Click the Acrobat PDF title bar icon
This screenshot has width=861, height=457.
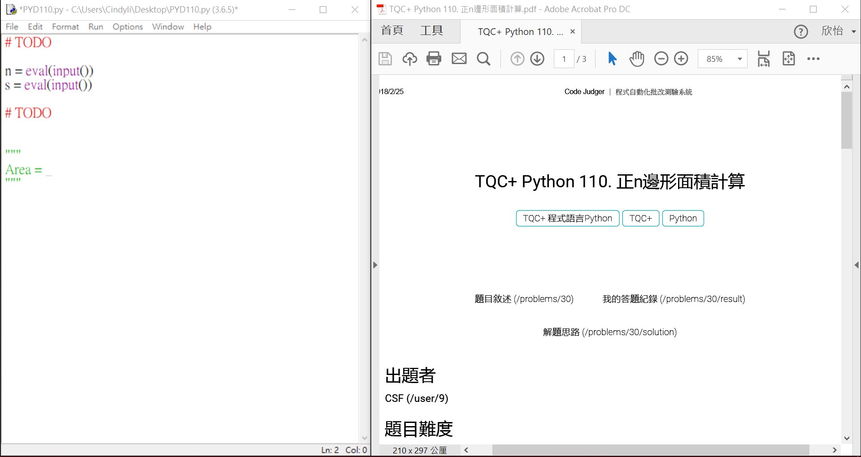[381, 9]
